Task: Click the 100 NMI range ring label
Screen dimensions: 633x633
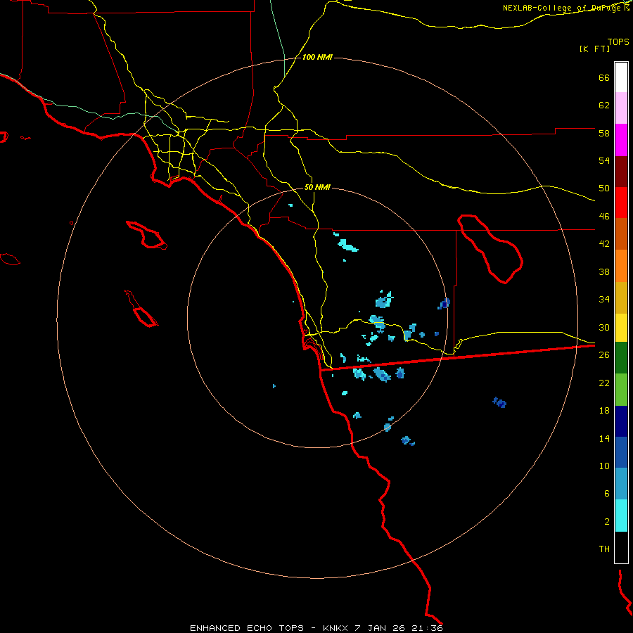Action: 317,58
